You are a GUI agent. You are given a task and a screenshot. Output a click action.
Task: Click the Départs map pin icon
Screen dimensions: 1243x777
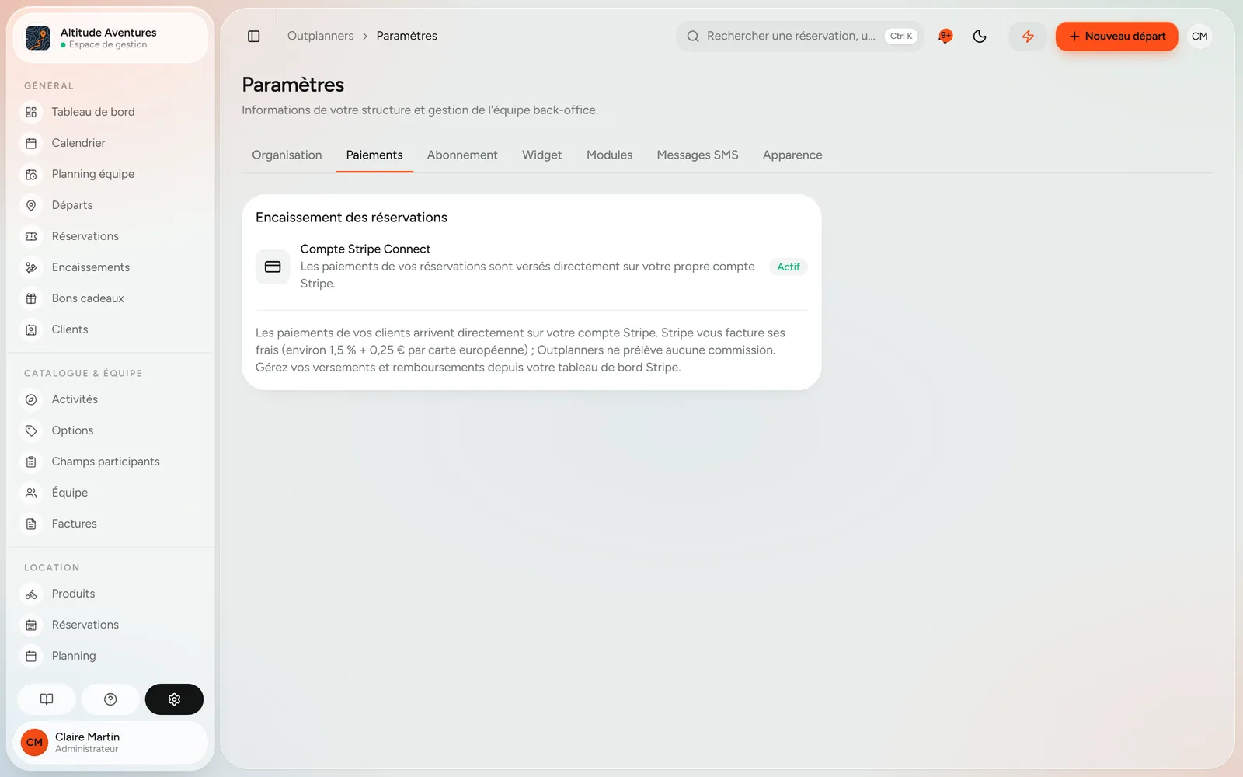point(31,205)
